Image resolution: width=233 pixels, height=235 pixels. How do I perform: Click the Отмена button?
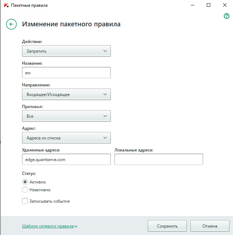(209, 226)
